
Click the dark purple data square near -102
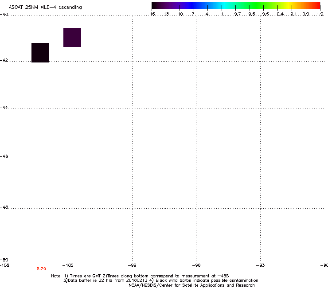tap(72, 37)
